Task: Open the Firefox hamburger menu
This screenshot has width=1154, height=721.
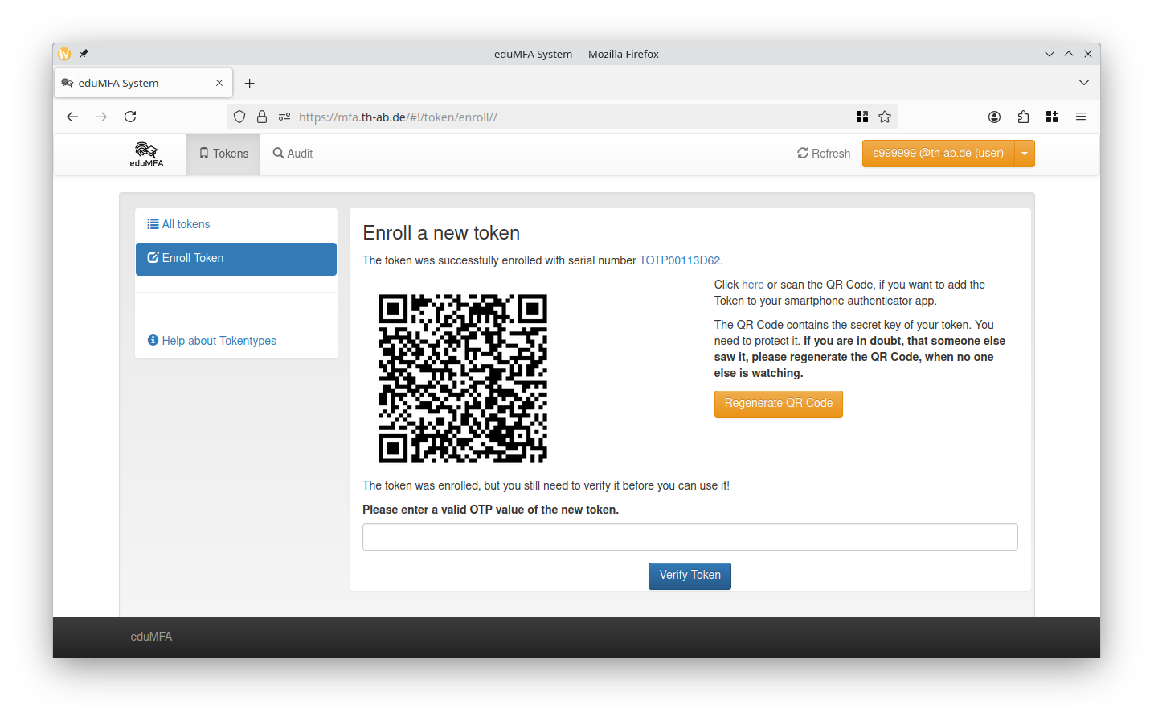Action: click(1081, 117)
